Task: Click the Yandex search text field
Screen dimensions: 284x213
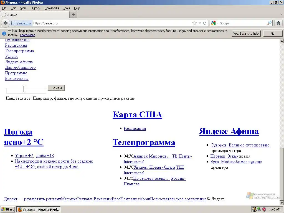Action: (26, 90)
